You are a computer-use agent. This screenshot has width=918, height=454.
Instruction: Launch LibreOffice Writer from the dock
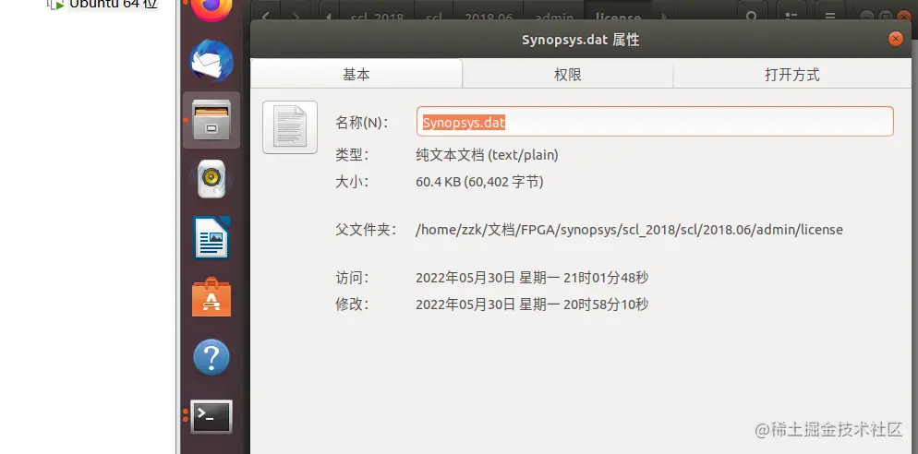click(x=211, y=238)
